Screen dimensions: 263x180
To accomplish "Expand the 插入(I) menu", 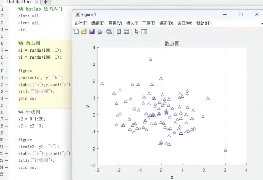I will click(132, 23).
